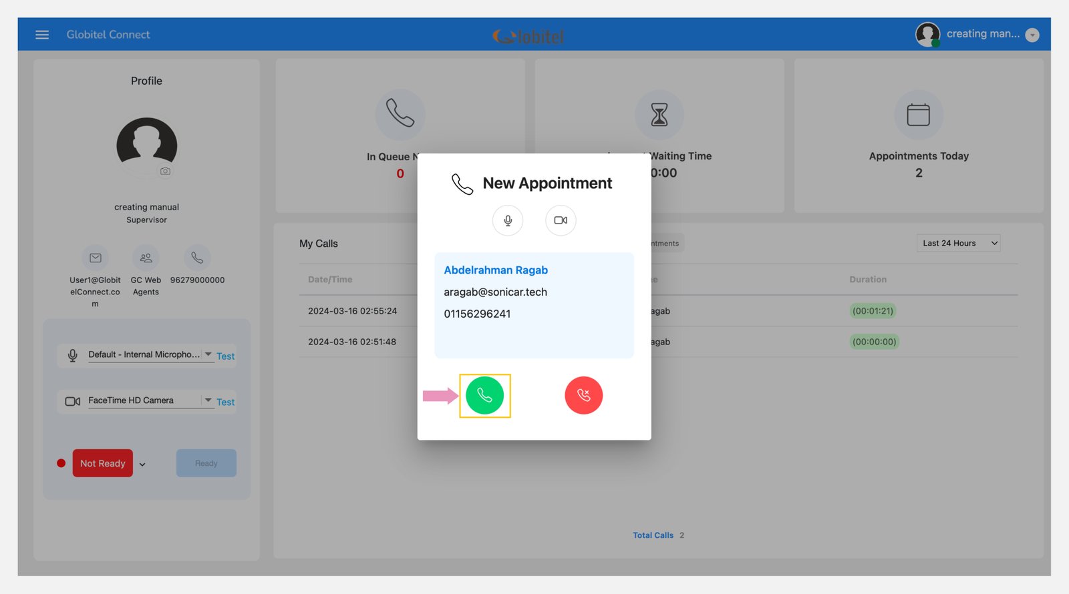Click the Appointments Today calendar icon
Viewport: 1069px width, 594px height.
(918, 115)
